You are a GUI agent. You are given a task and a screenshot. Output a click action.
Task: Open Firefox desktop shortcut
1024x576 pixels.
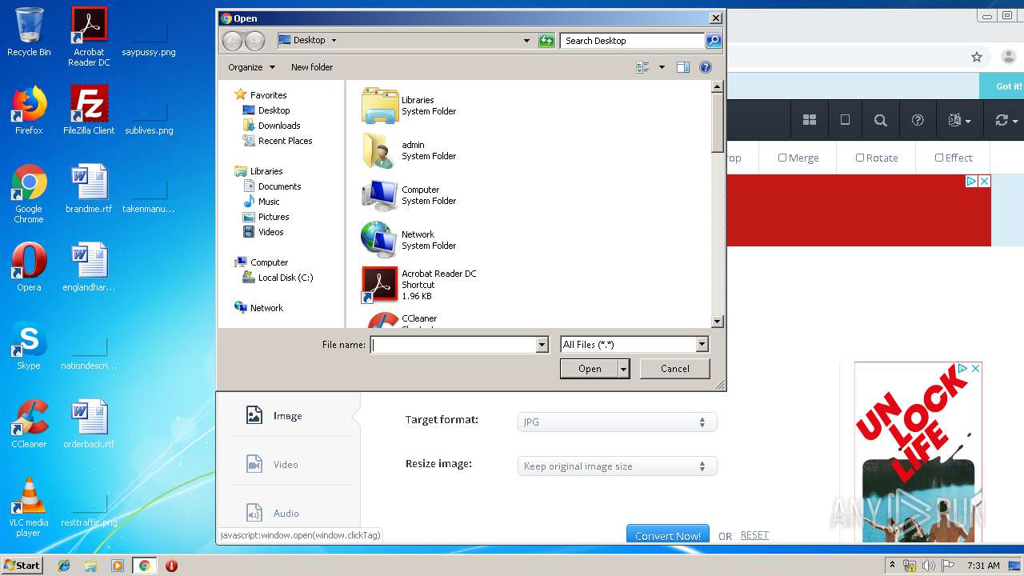click(29, 110)
